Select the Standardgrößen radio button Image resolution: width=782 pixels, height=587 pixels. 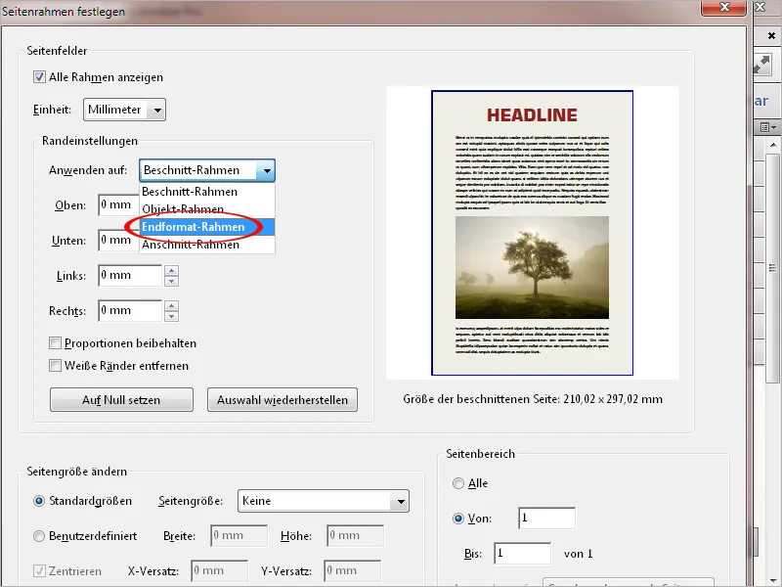(39, 501)
